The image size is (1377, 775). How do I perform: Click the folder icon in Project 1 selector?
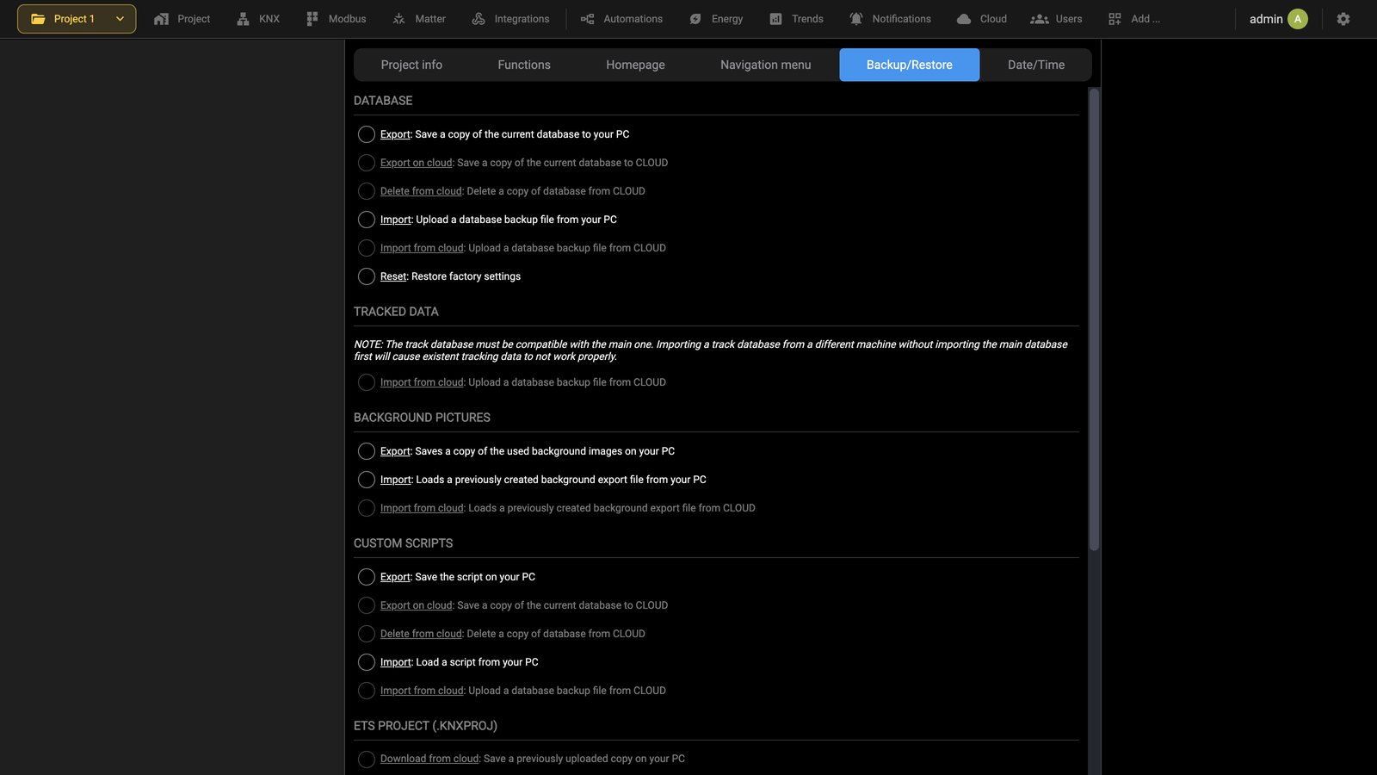tap(38, 19)
